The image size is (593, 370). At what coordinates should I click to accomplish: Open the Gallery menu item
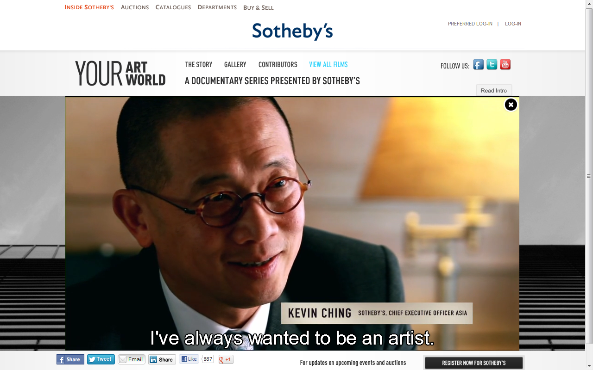pos(235,65)
